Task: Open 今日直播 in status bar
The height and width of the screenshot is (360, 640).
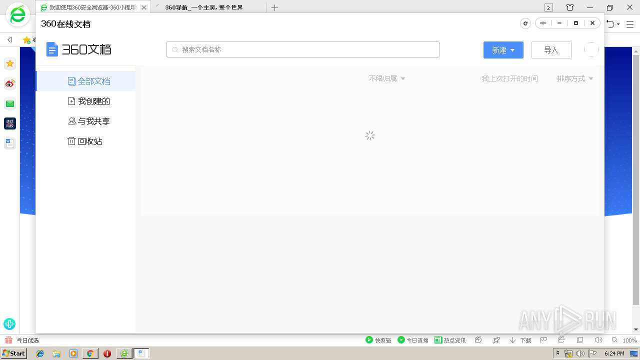Action: pos(413,340)
